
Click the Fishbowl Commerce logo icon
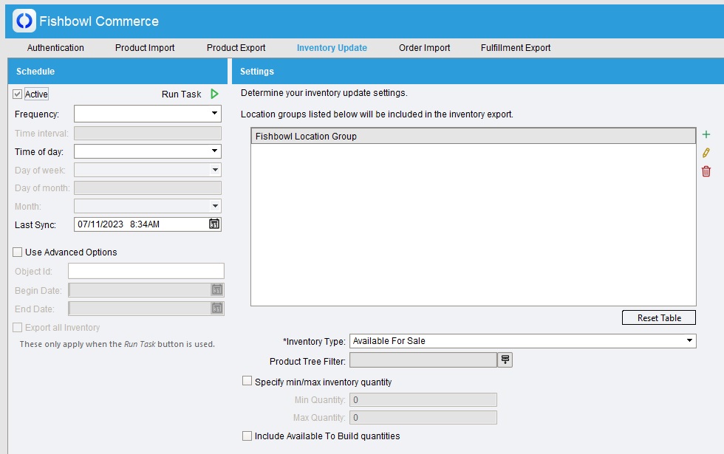tap(24, 21)
